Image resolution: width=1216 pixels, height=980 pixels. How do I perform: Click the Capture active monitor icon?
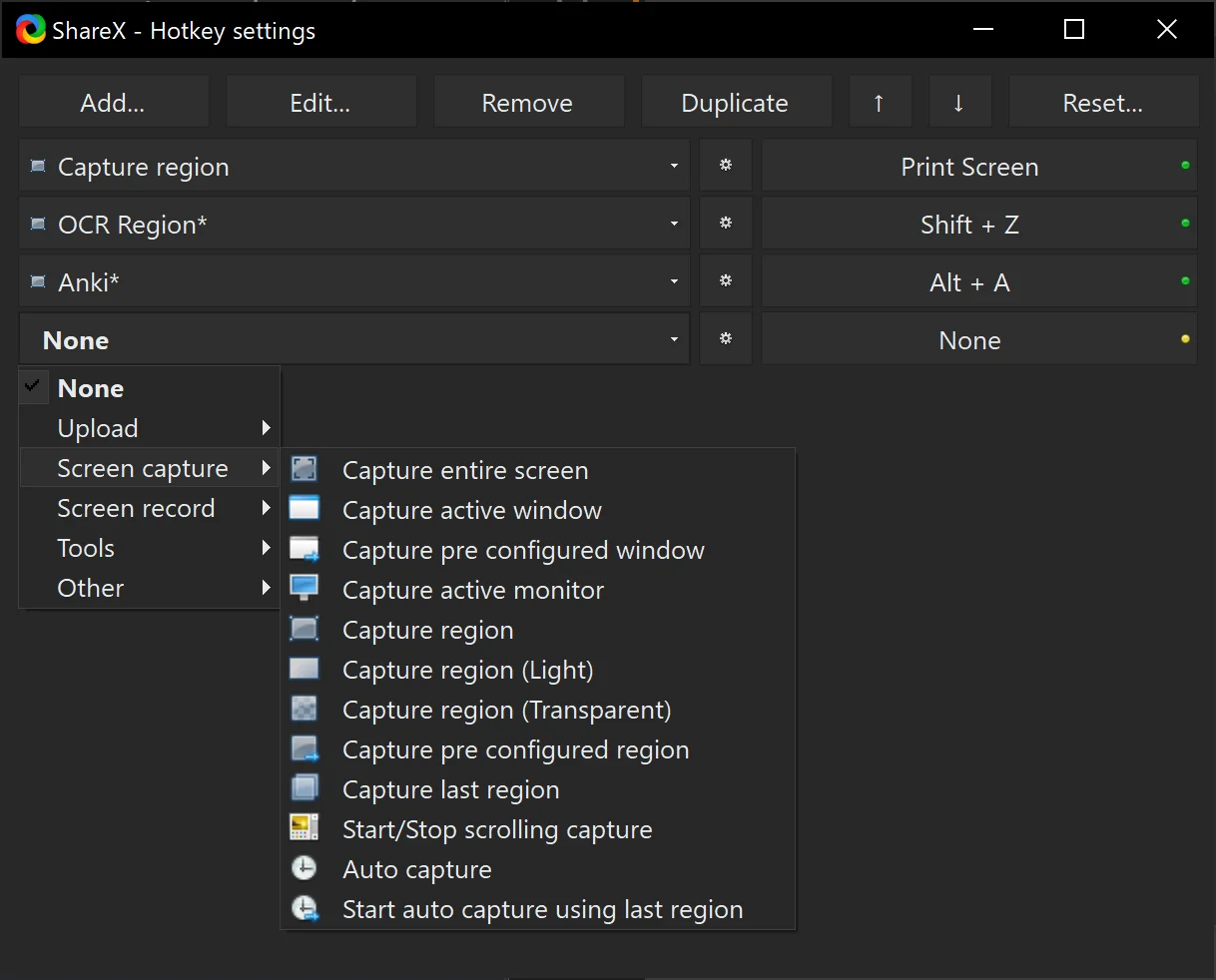[x=304, y=588]
